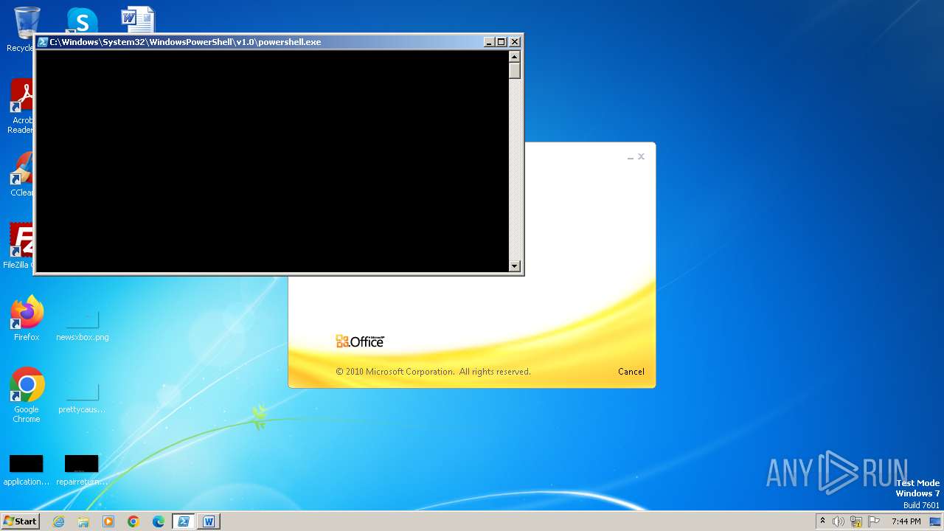Viewport: 944px width, 531px height.
Task: Cancel the Office splash screen loading
Action: [x=631, y=372]
